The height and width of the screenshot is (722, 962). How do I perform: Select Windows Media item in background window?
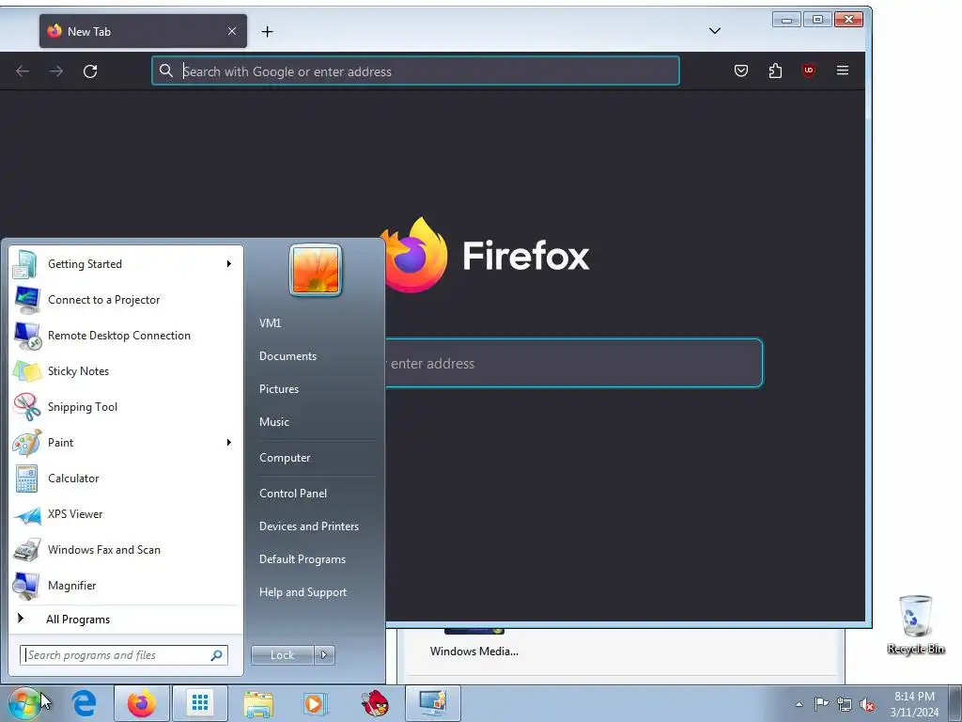(474, 643)
